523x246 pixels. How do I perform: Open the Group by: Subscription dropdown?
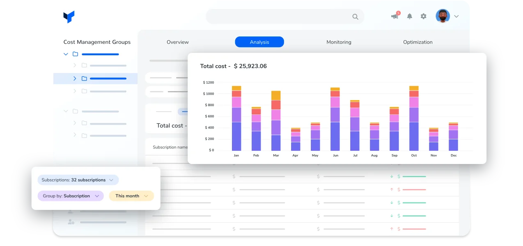70,196
